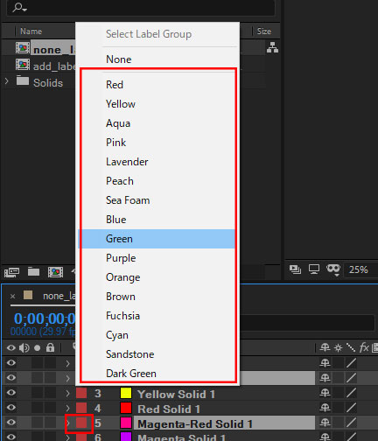Screen dimensions: 378x441
Task: Expand the Yellow Solid 1 layer properties
Action: pyautogui.click(x=67, y=393)
